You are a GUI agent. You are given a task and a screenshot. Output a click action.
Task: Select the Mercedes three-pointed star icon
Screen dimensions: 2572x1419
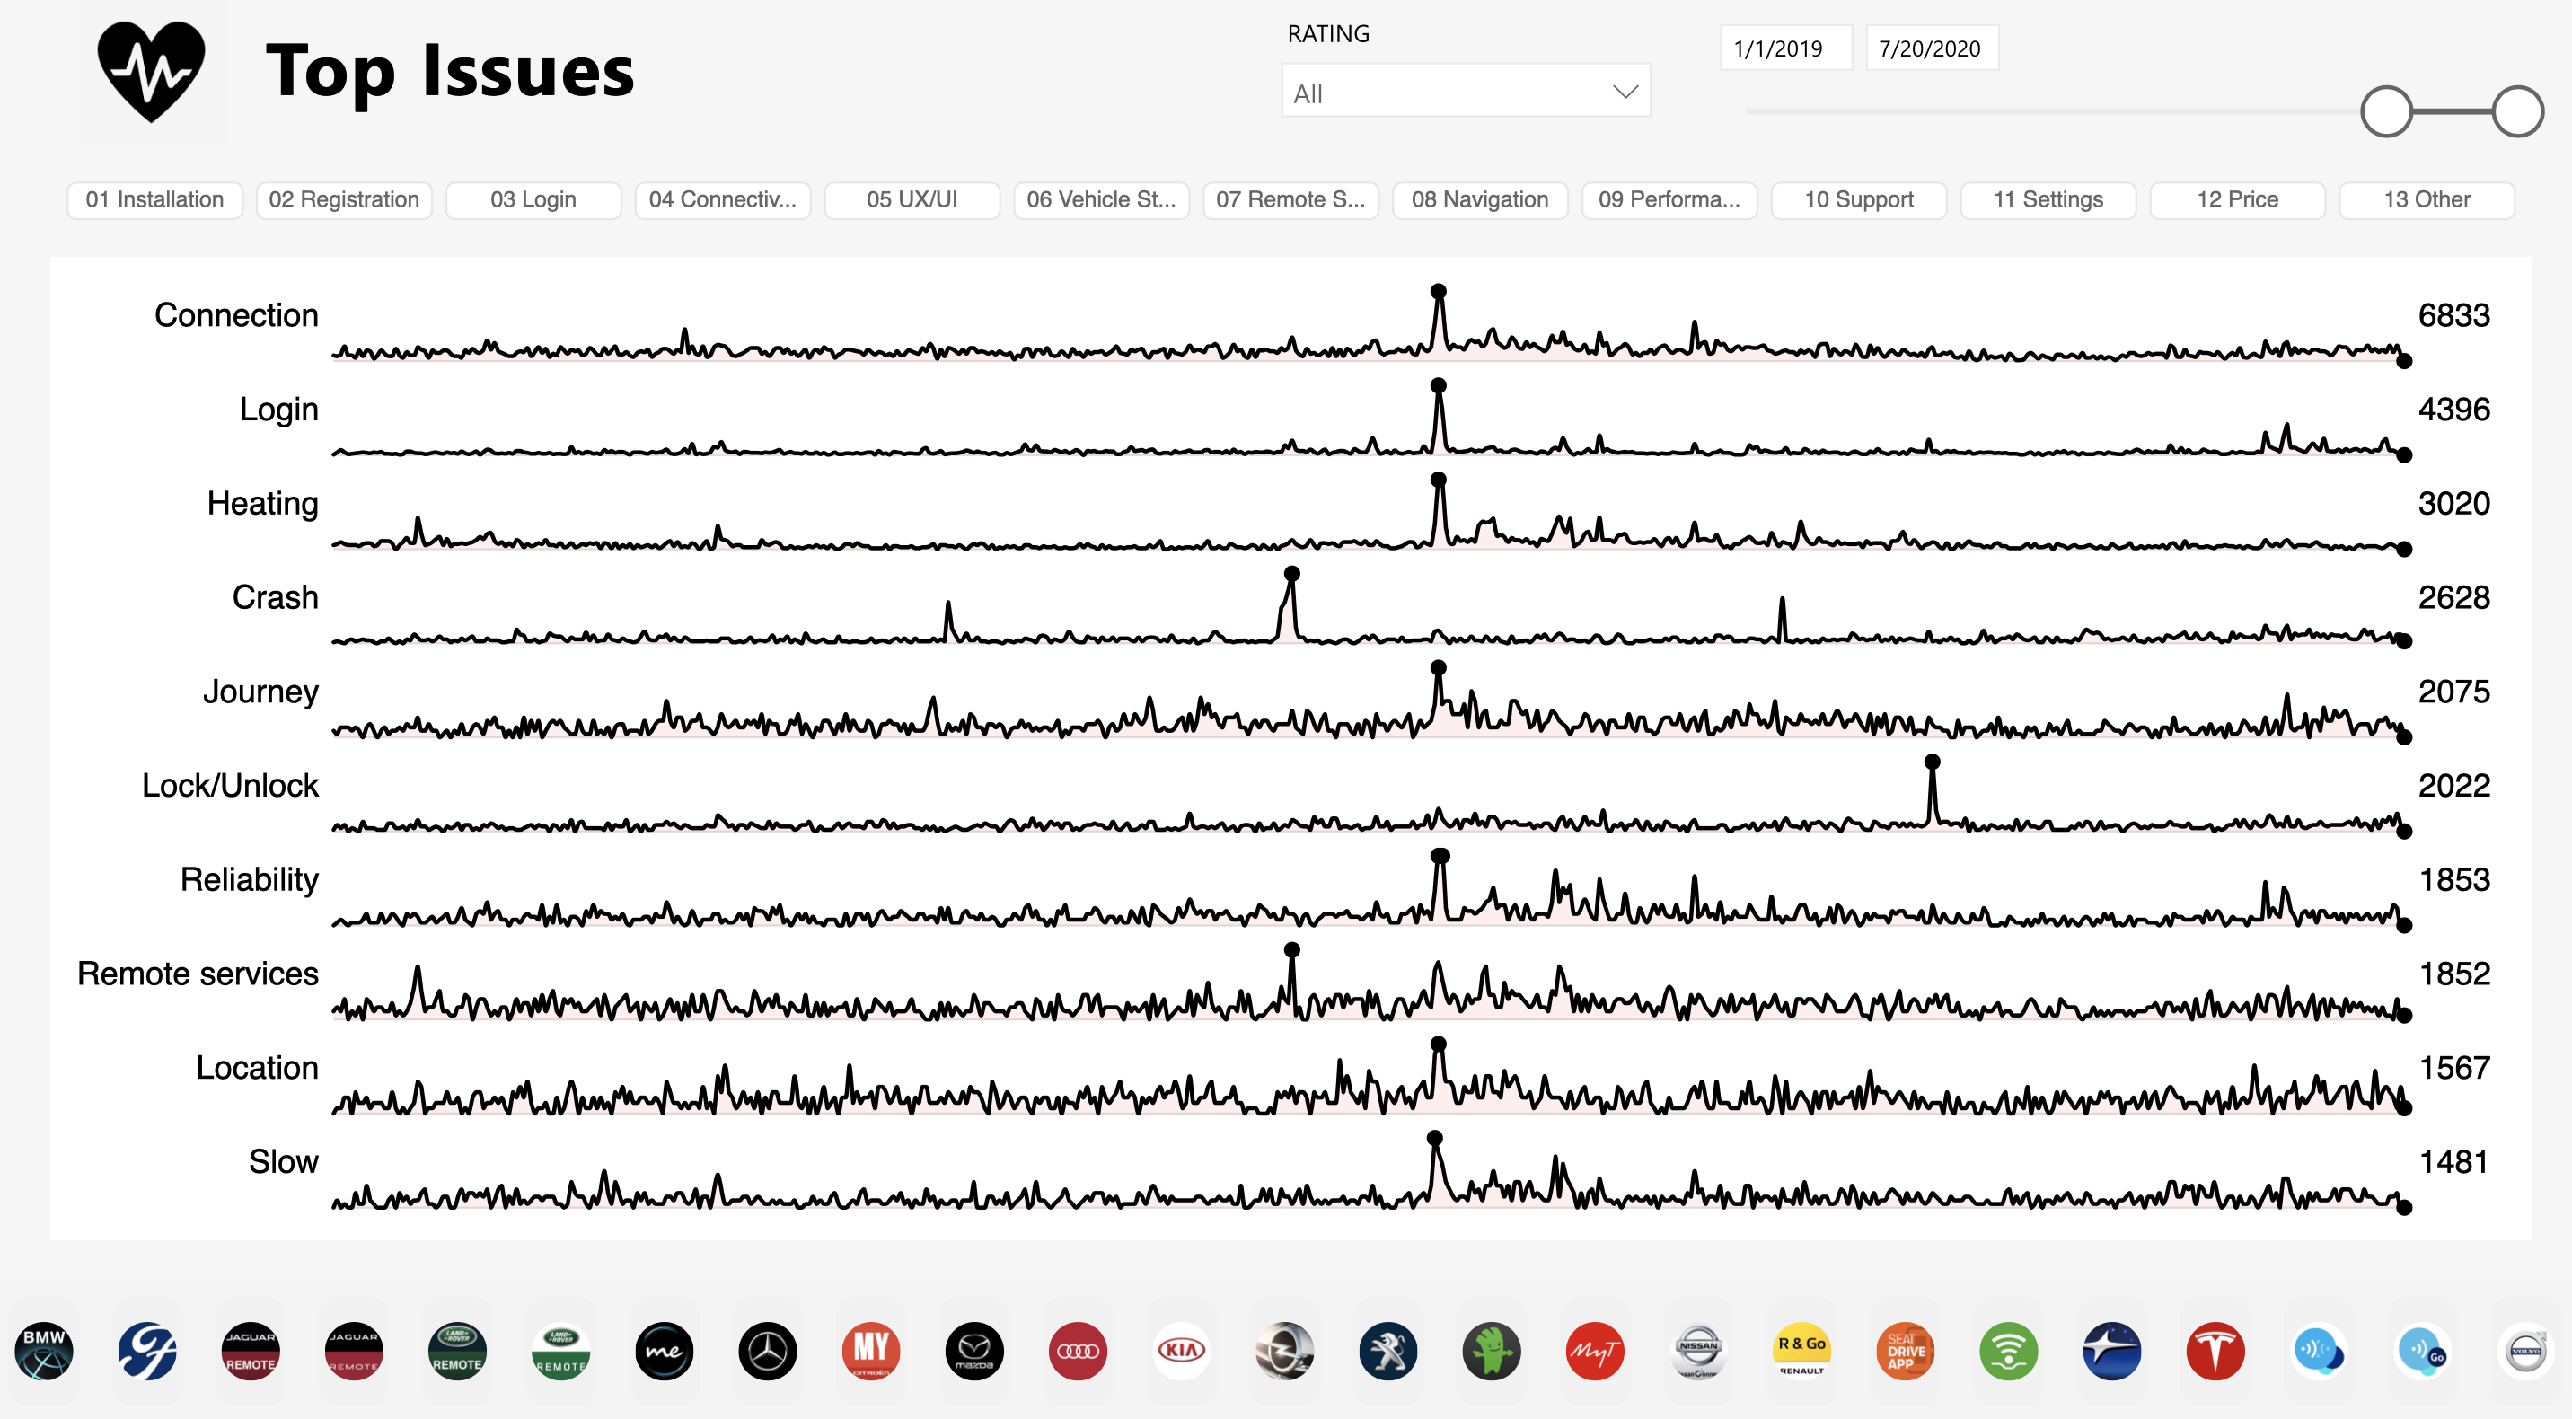pyautogui.click(x=768, y=1351)
